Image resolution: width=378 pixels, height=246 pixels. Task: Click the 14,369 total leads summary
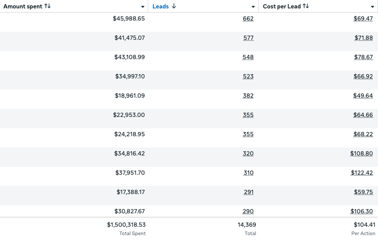[247, 225]
